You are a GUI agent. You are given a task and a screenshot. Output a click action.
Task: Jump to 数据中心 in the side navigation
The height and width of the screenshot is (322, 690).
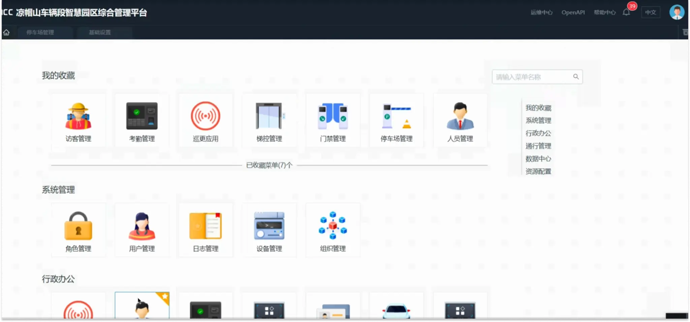pos(538,159)
